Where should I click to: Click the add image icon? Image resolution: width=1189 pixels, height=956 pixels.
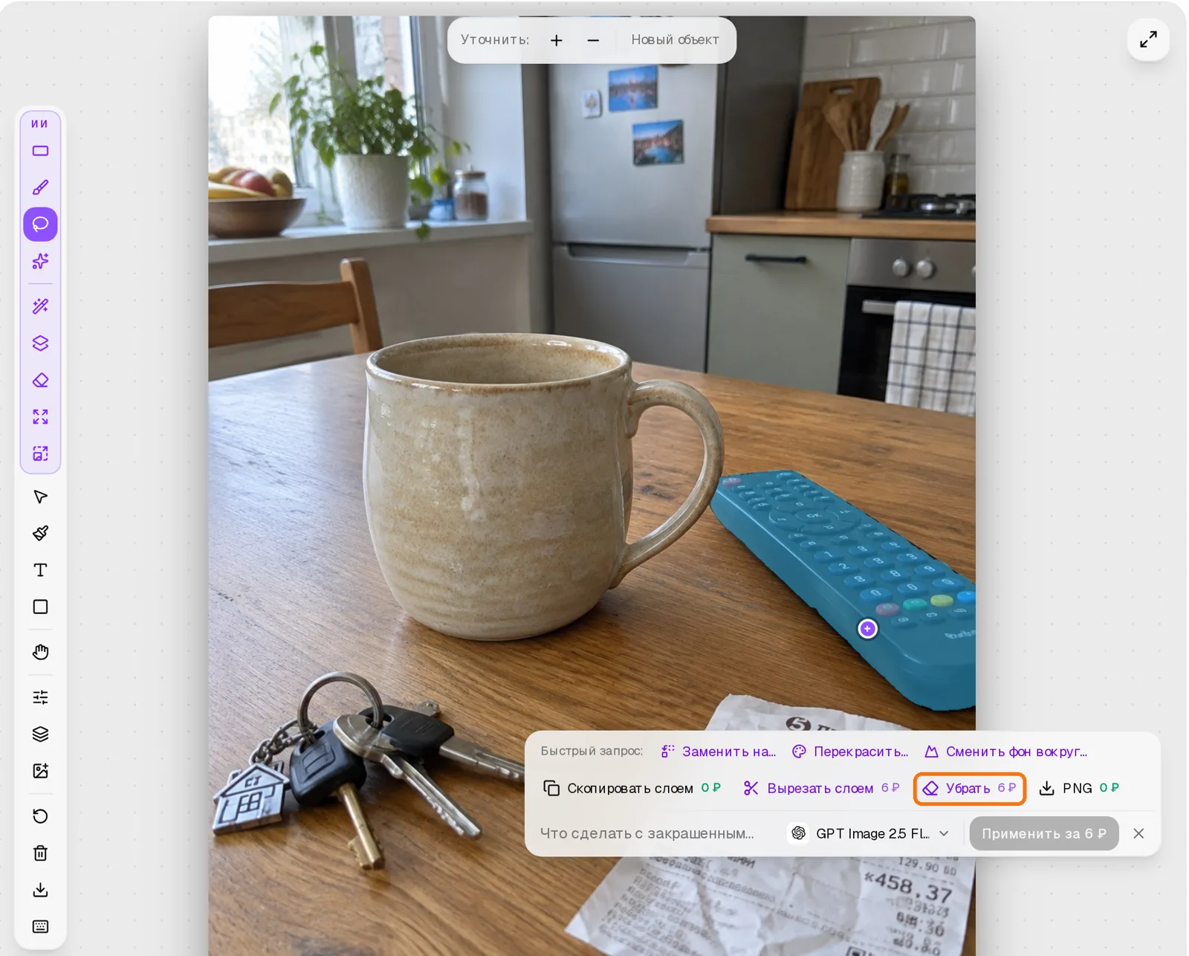40,771
